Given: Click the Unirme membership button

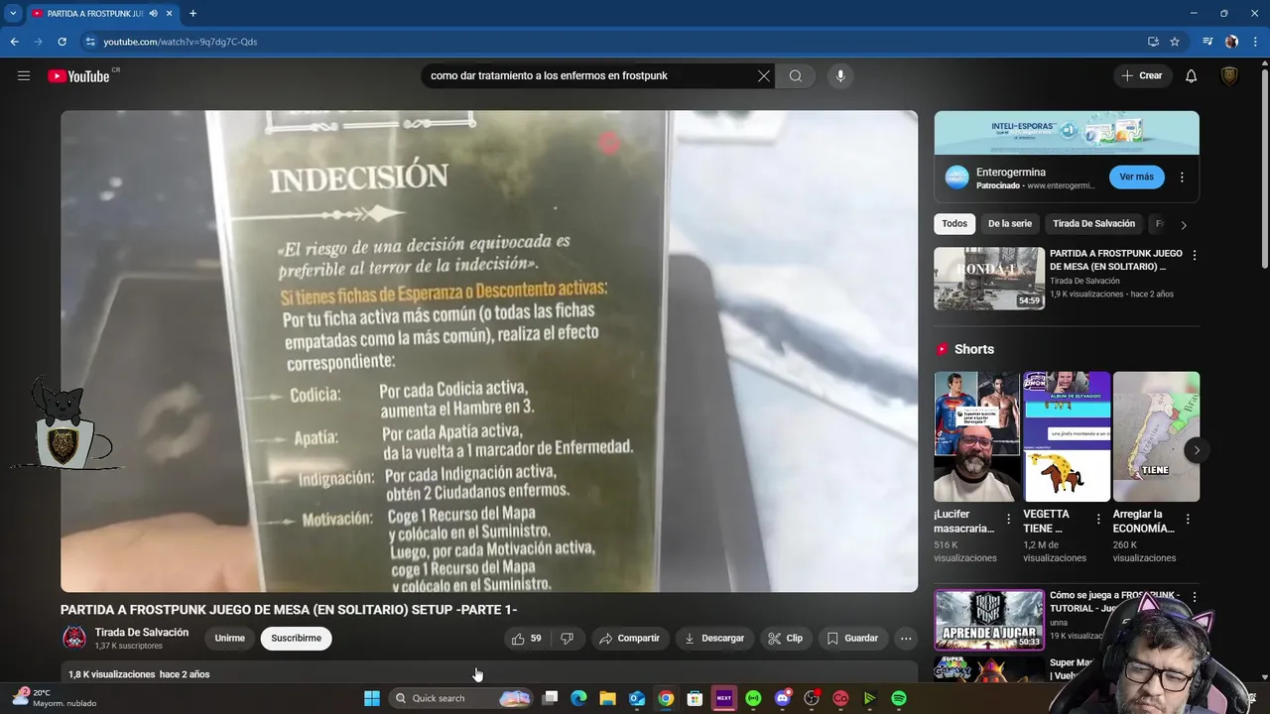Looking at the screenshot, I should (x=230, y=639).
